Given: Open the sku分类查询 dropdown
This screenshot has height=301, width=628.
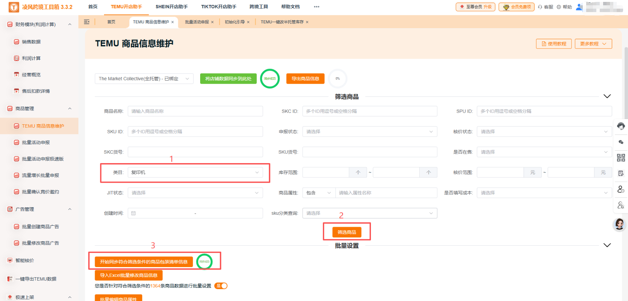Looking at the screenshot, I should [x=370, y=213].
